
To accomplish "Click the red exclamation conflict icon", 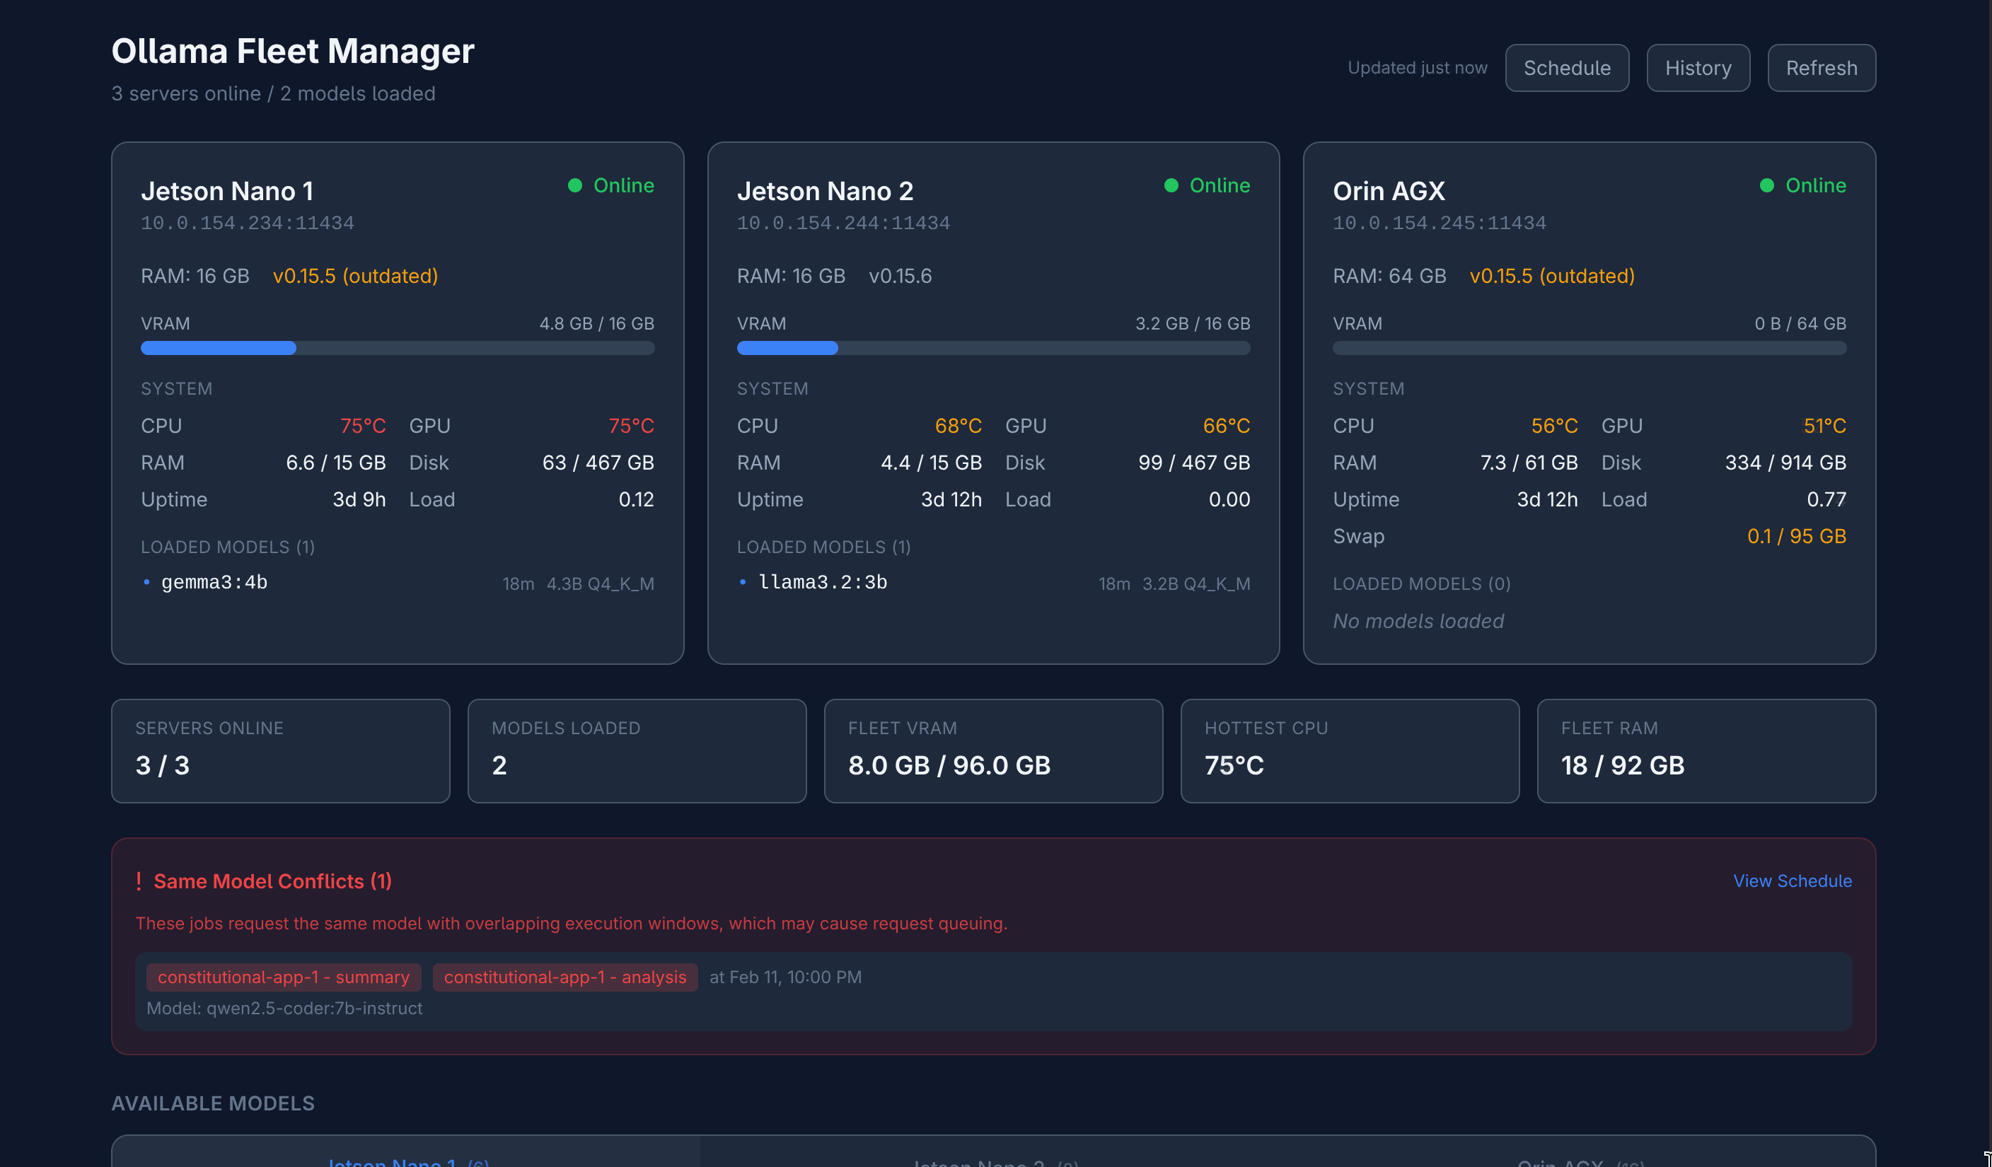I will pyautogui.click(x=139, y=881).
